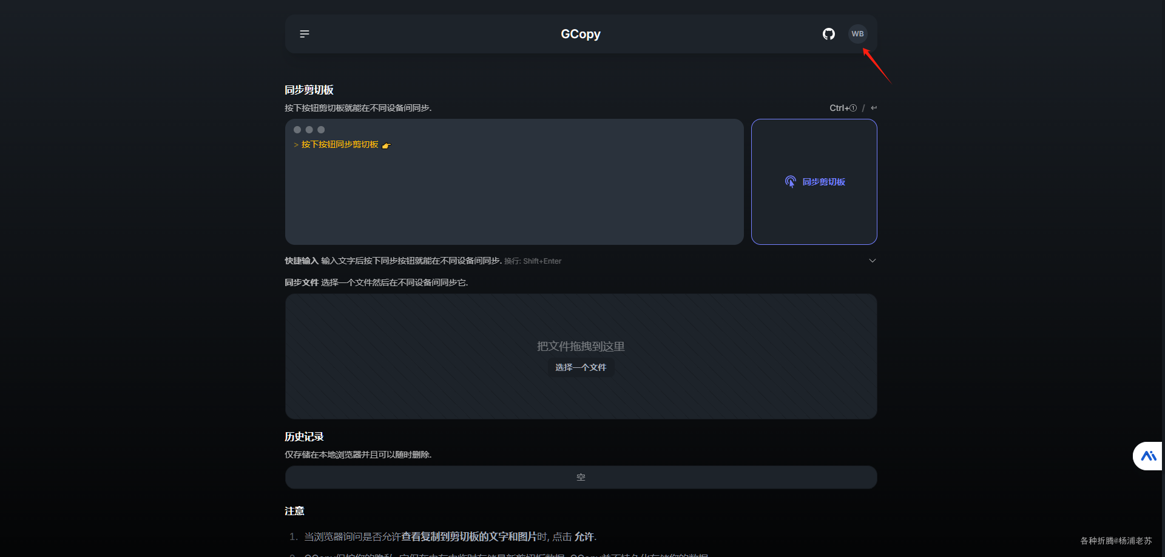
Task: Click the floating assistant icon at right edge
Action: point(1148,456)
